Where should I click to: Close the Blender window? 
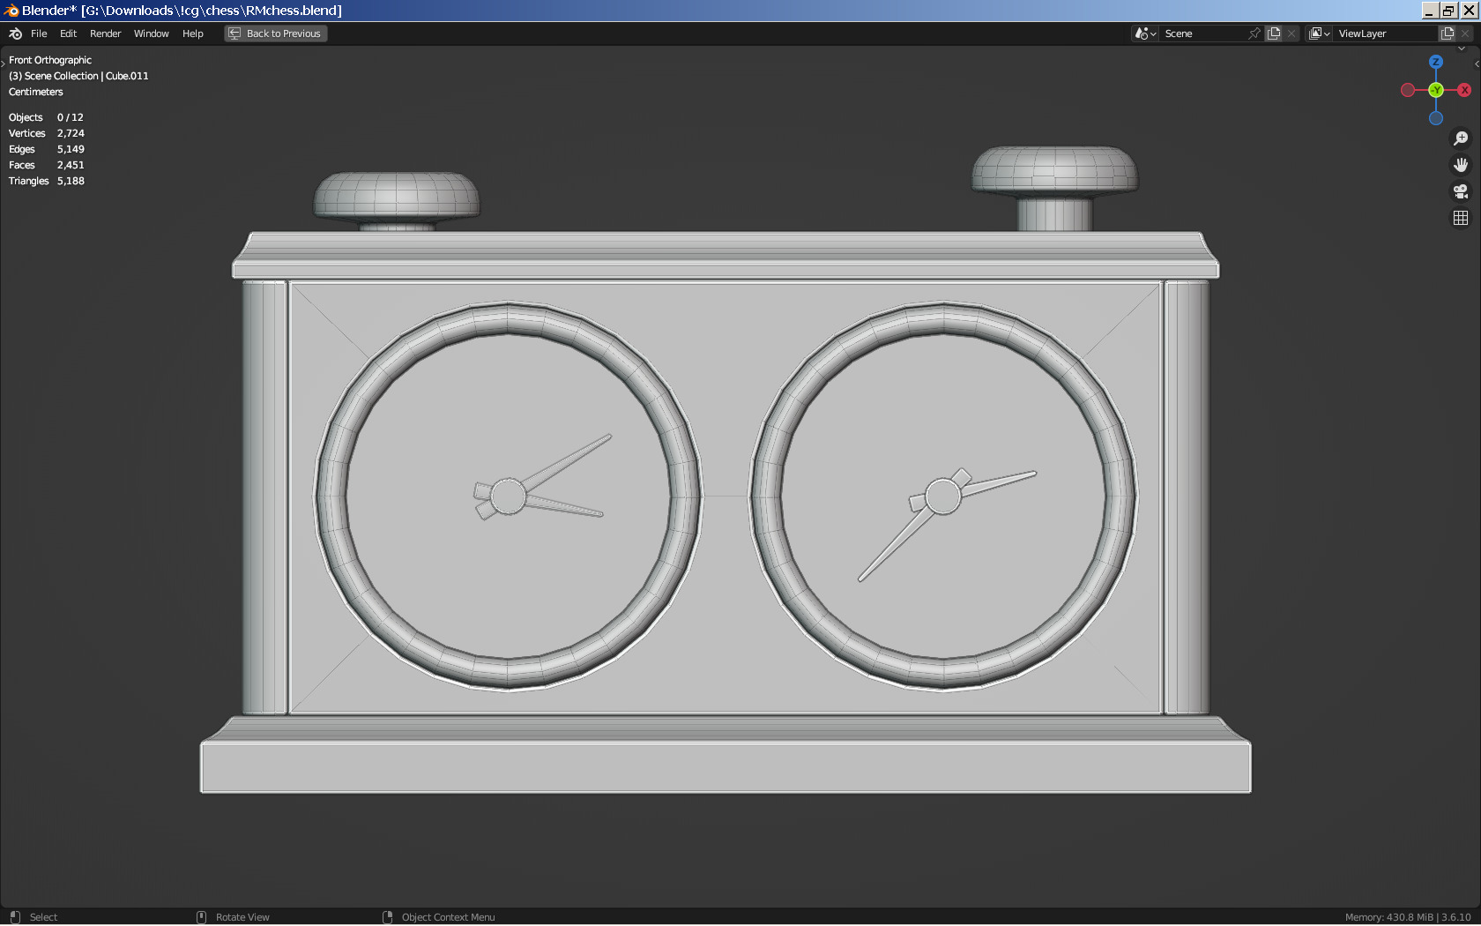click(x=1468, y=11)
